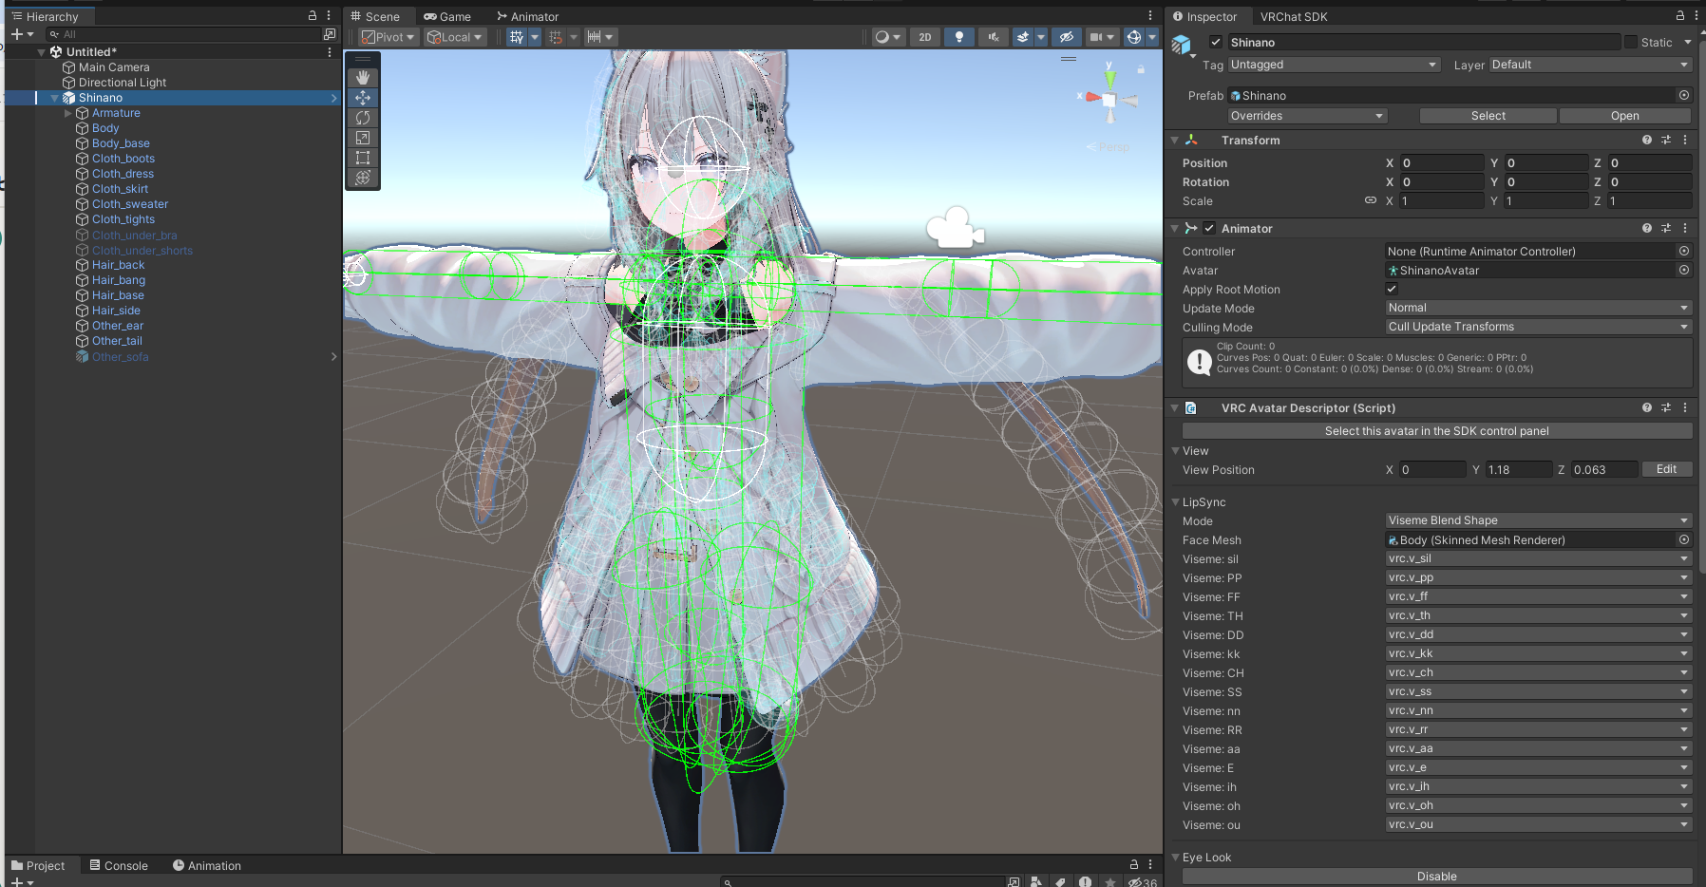
Task: Switch to the Game tab
Action: (447, 16)
